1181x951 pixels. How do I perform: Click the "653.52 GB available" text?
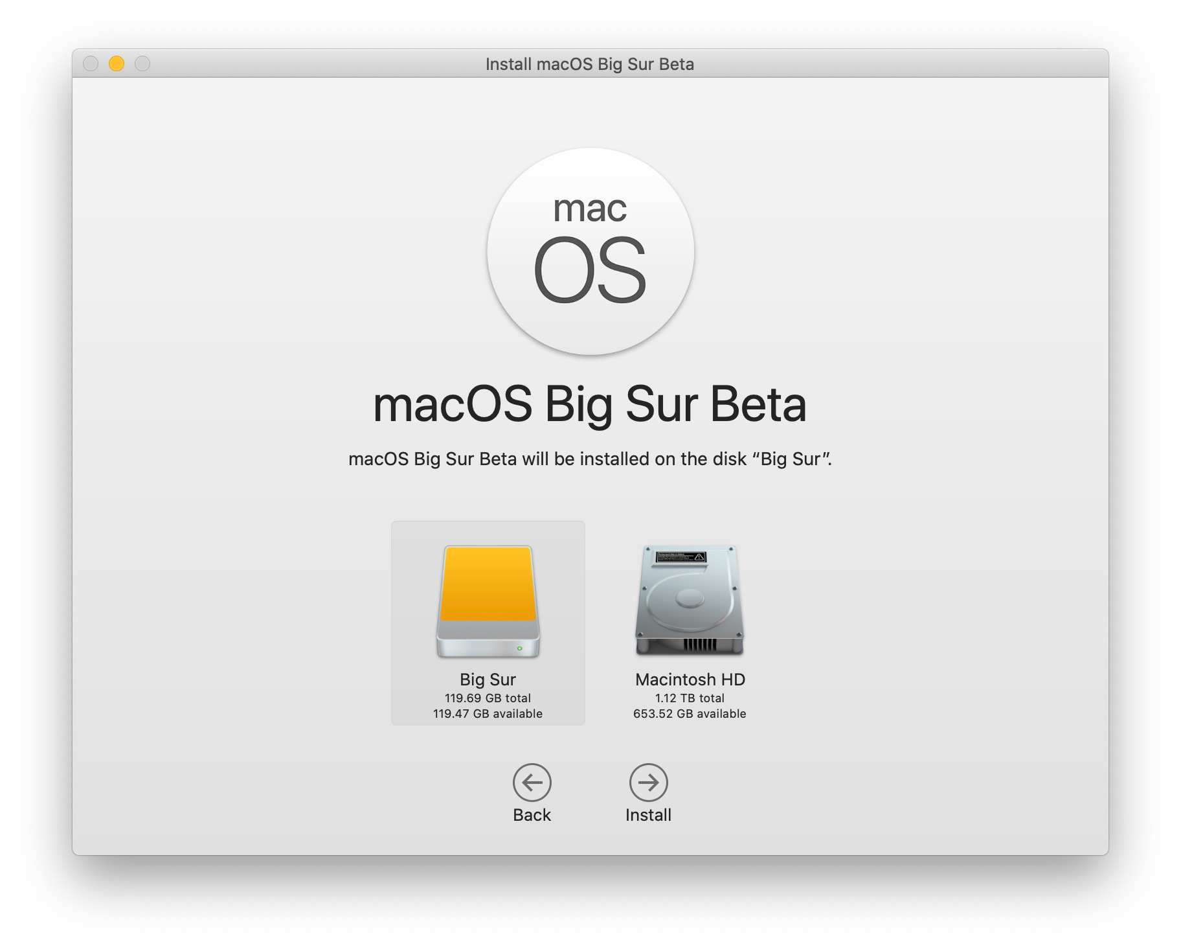tap(690, 714)
